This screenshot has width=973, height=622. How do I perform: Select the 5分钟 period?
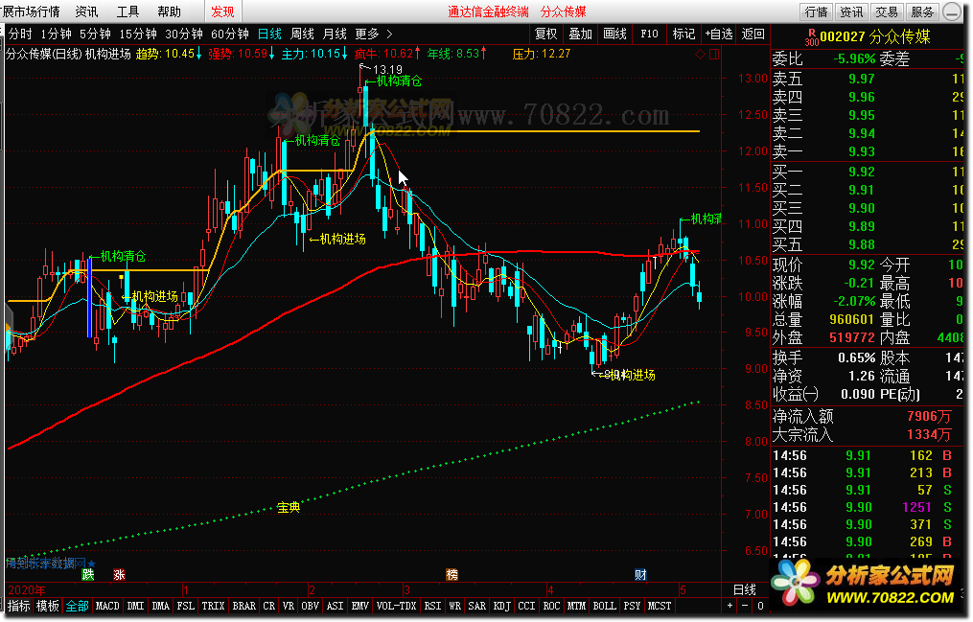point(94,34)
